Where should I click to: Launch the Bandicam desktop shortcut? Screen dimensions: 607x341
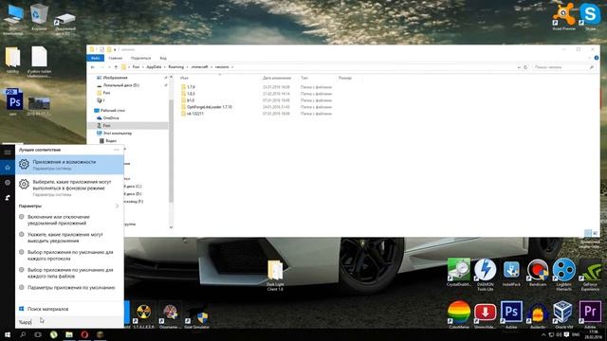[538, 272]
